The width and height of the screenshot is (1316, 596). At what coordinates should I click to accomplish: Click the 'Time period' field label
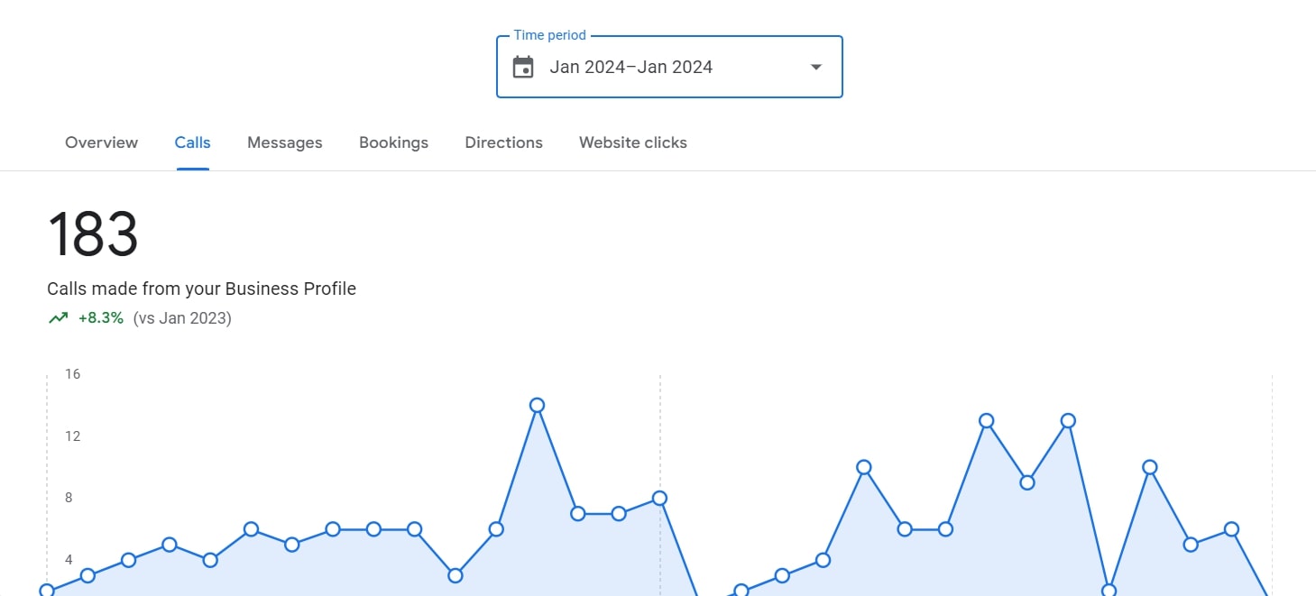click(x=550, y=35)
